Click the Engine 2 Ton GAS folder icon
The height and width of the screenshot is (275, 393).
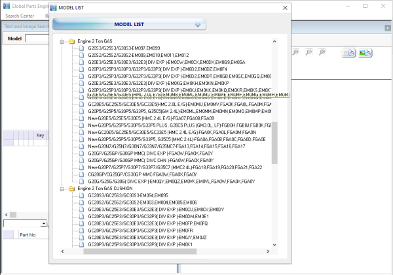(71, 41)
